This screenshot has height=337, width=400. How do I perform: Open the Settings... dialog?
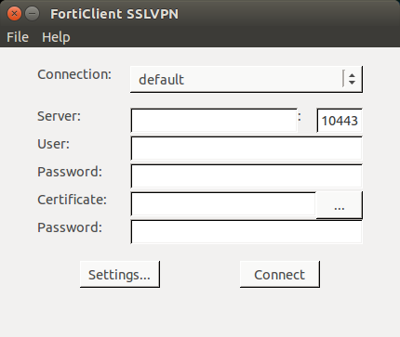(x=120, y=274)
